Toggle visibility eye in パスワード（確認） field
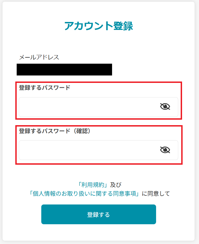 pos(165,150)
